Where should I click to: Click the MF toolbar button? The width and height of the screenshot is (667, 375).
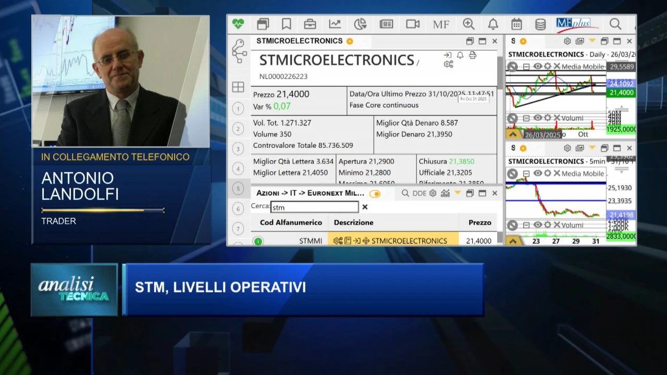441,24
